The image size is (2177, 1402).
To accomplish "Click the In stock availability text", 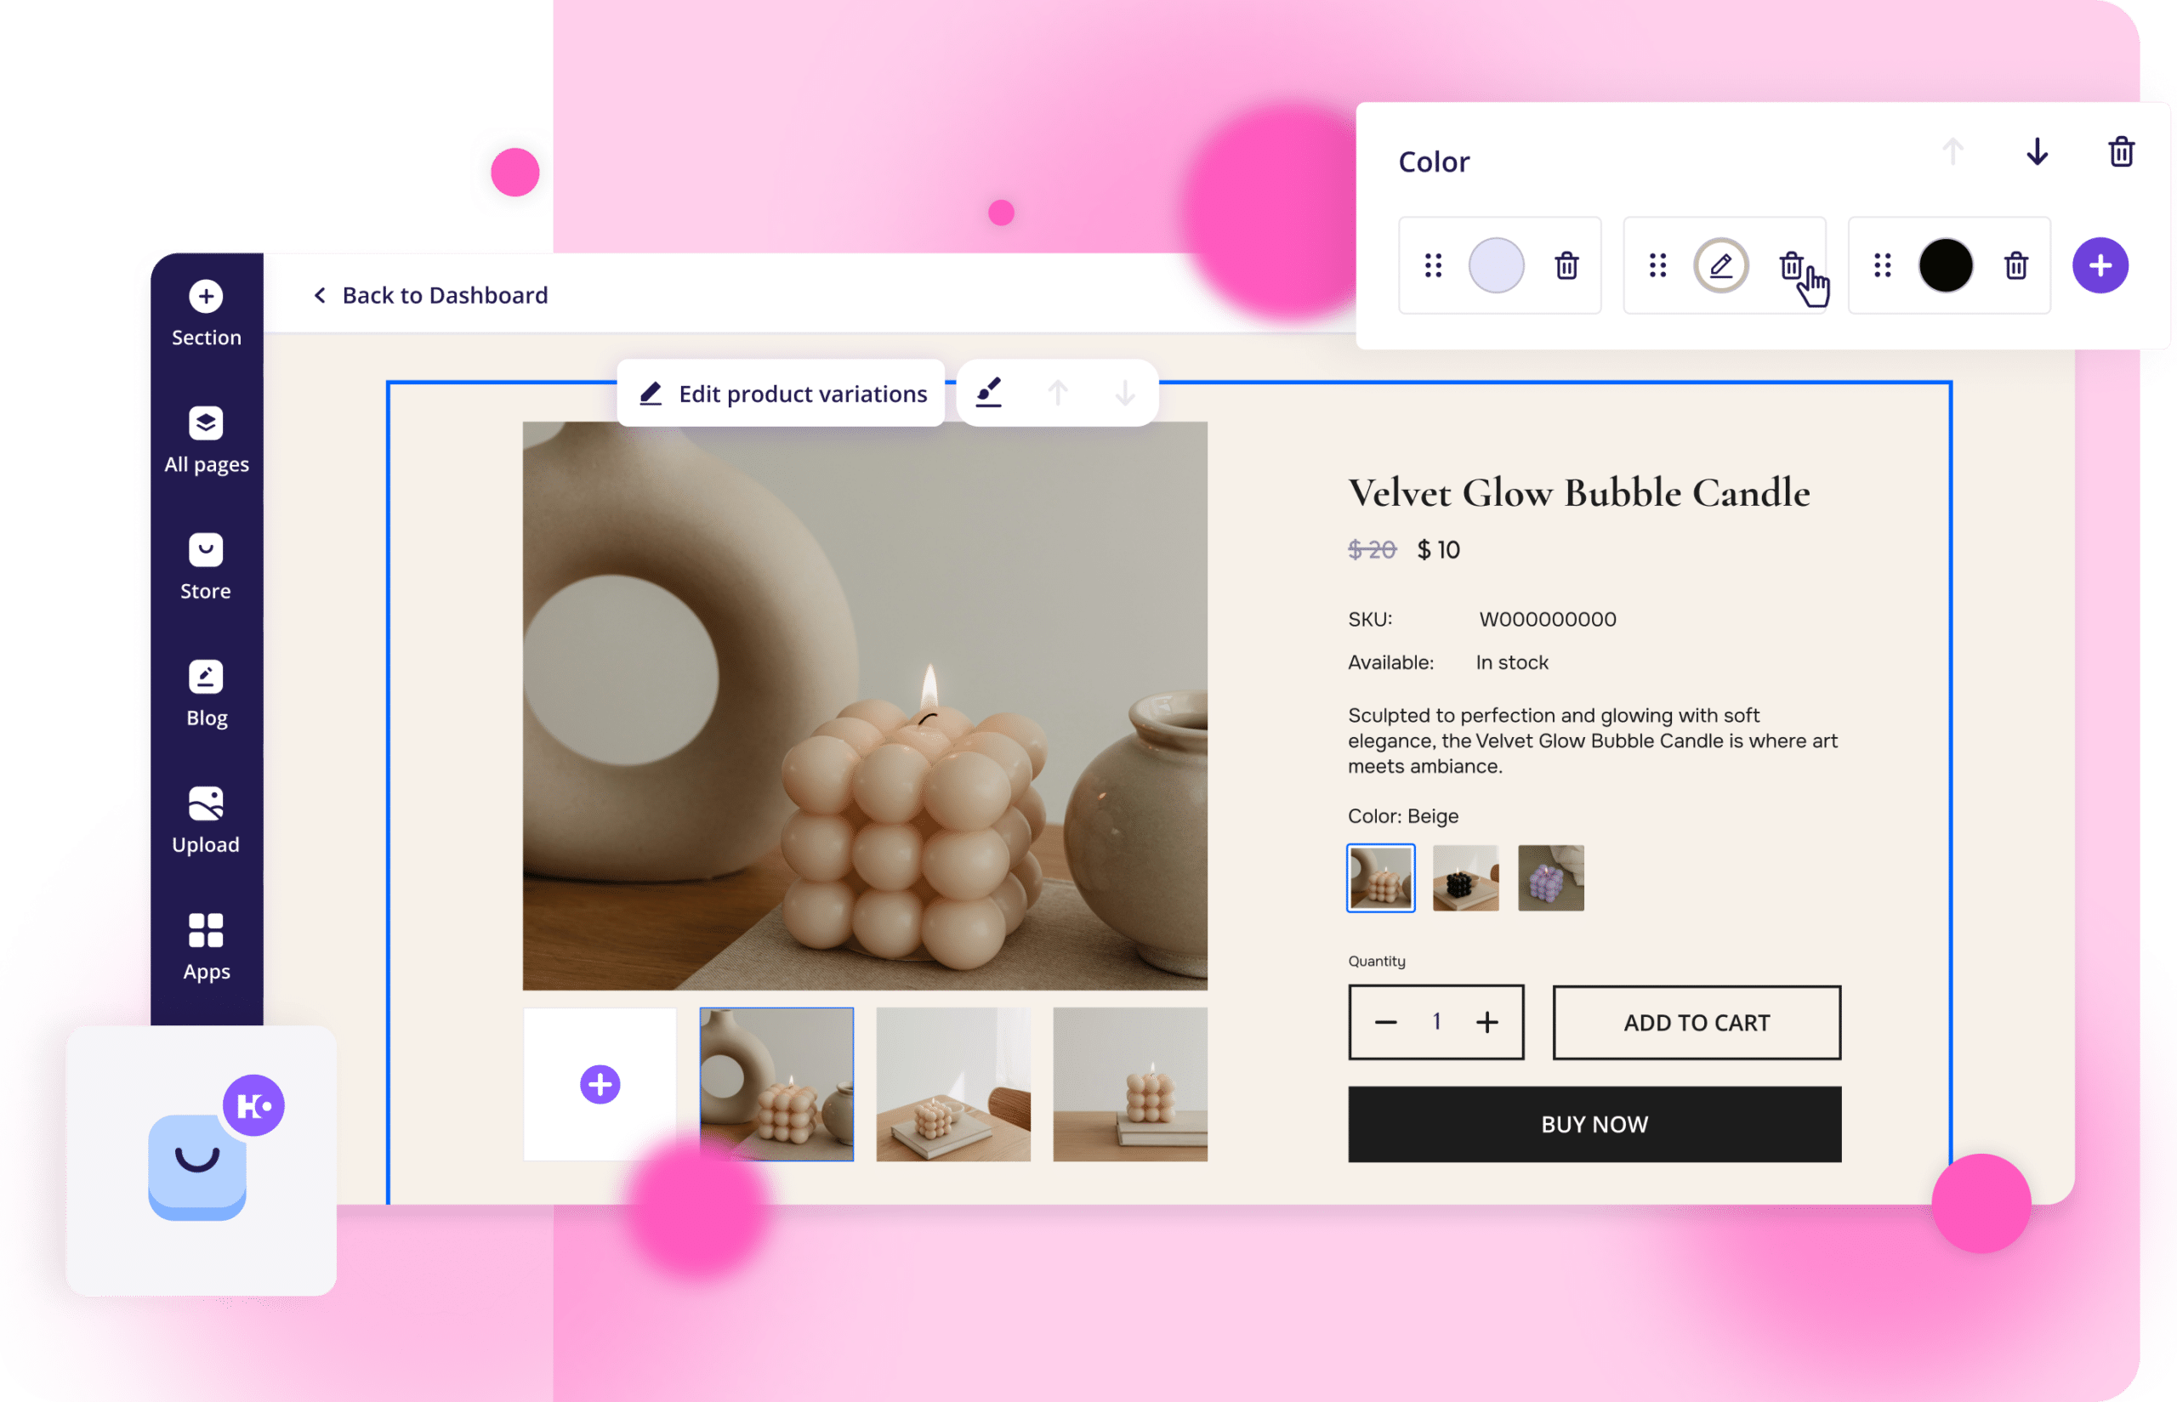I will pos(1511,663).
